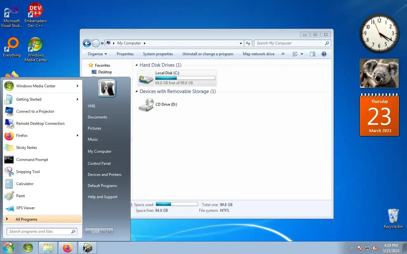Refresh the My Computer address bar
Image resolution: width=407 pixels, height=254 pixels.
pyautogui.click(x=248, y=43)
